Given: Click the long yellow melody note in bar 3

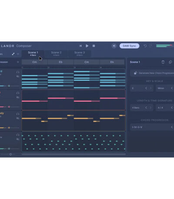Looking at the screenshot, I should (84, 118).
